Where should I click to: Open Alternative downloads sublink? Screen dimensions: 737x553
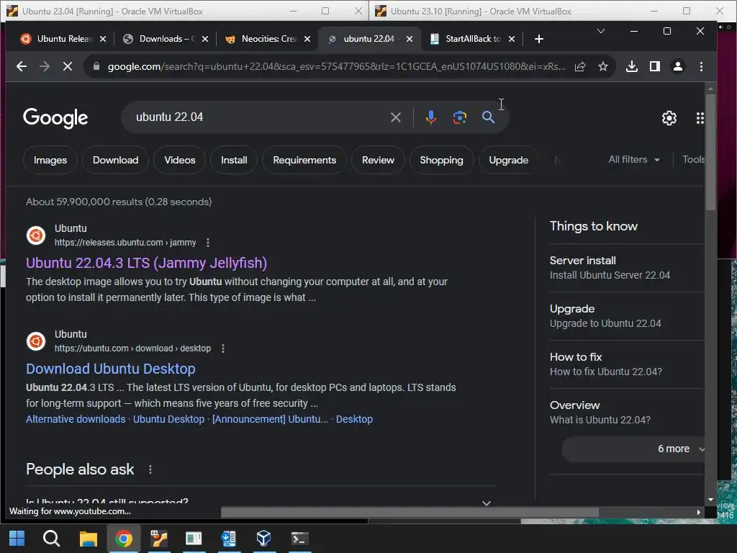[76, 419]
